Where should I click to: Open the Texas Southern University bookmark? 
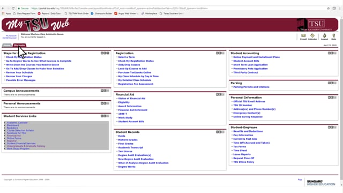click(171, 13)
